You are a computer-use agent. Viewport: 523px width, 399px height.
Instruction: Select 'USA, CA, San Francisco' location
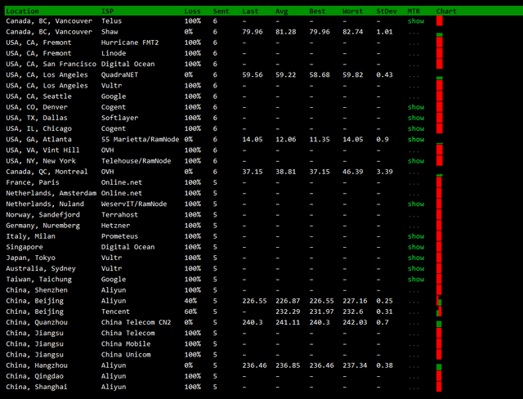tap(51, 64)
